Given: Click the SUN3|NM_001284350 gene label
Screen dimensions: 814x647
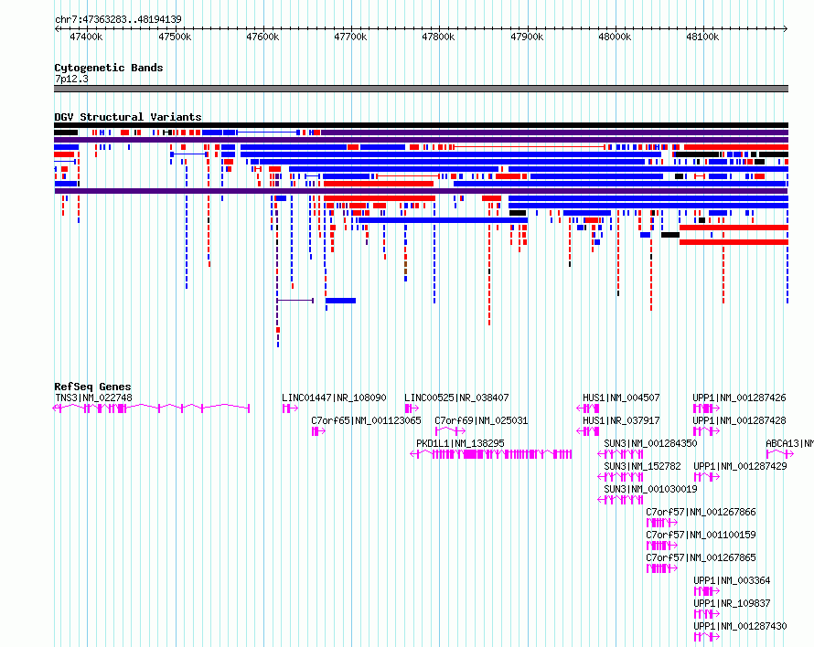Looking at the screenshot, I should coord(650,443).
